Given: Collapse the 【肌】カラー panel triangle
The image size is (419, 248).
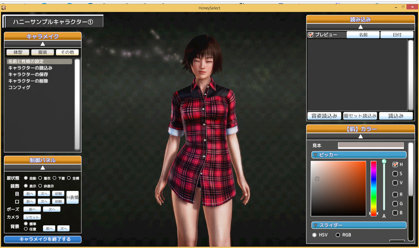Looking at the screenshot, I should pos(361,136).
